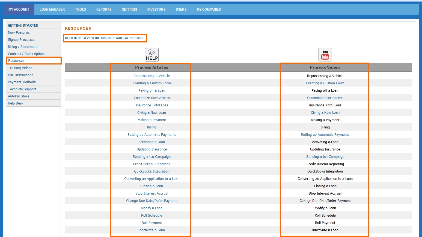422x237 pixels.
Task: Open Creating a Custom Form article
Action: (x=152, y=83)
